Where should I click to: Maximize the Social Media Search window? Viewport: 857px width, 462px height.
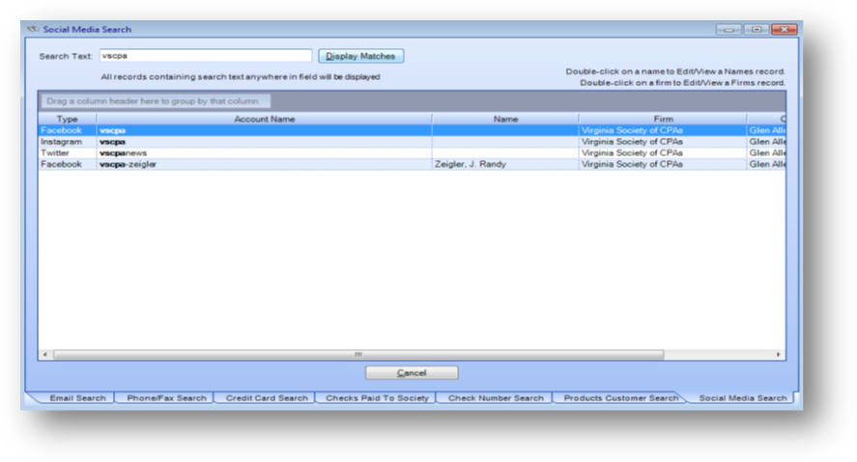point(757,30)
